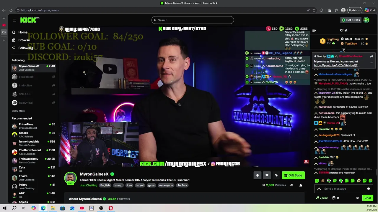Bookmark this page with star icon
The height and width of the screenshot is (212, 378).
(314, 10)
